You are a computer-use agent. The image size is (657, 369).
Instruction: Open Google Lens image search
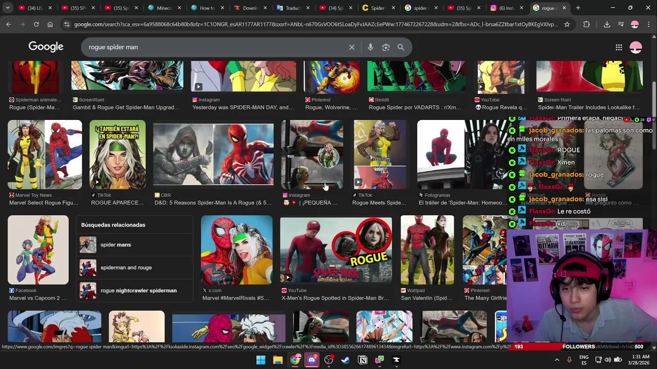click(x=386, y=47)
